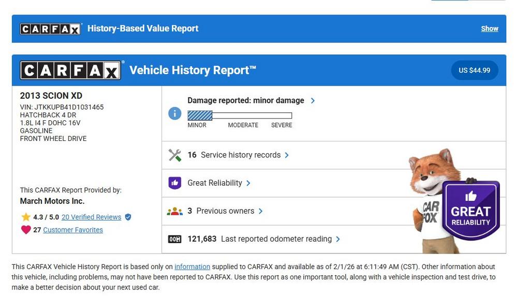Click the CARFAX logo in Value Report banner
Image resolution: width=530 pixels, height=302 pixels.
[x=50, y=29]
